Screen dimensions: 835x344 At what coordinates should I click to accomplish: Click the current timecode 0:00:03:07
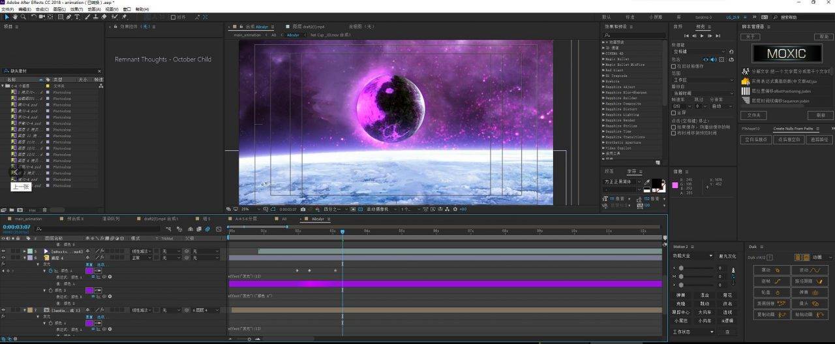16,227
